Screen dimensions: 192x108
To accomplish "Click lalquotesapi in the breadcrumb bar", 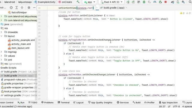I will pyautogui.click(x=25, y=2).
